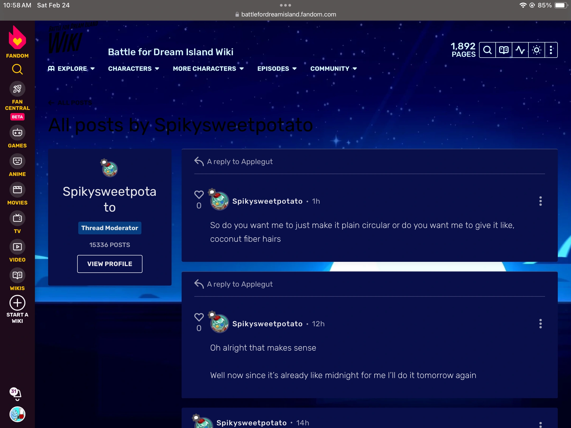Click the wiki search magnifier icon

pos(487,50)
